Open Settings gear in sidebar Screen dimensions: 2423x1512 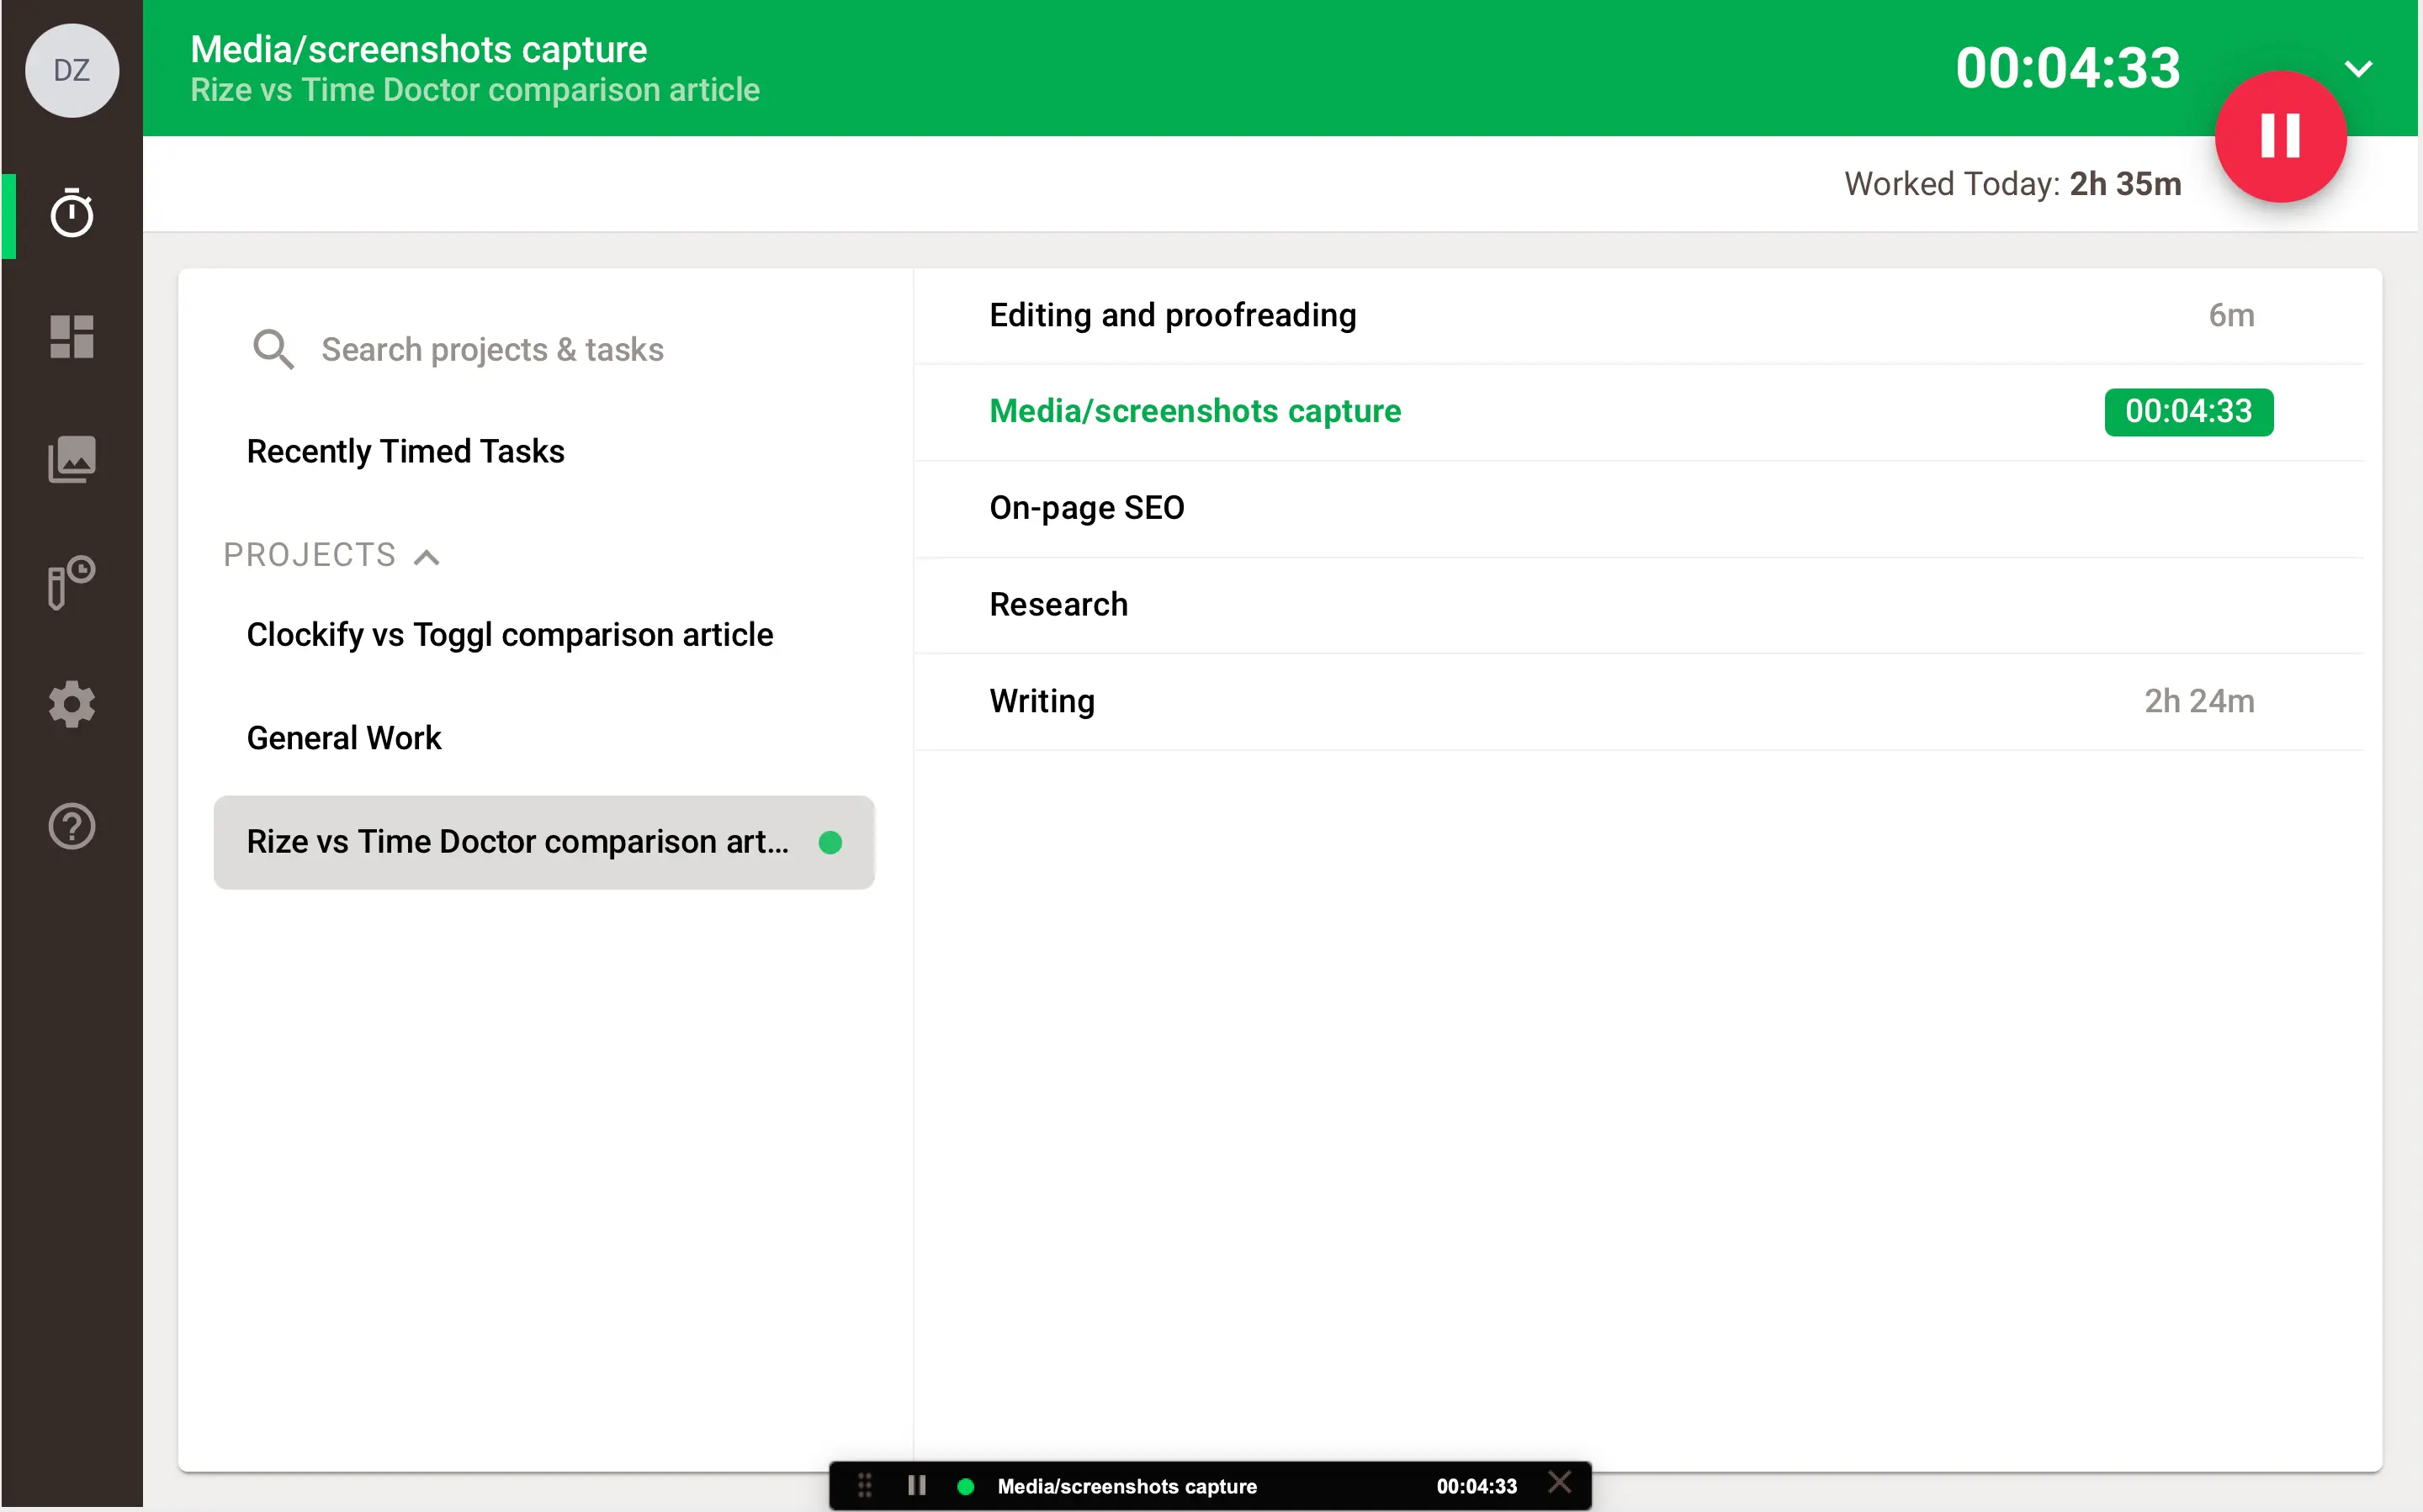(x=71, y=704)
